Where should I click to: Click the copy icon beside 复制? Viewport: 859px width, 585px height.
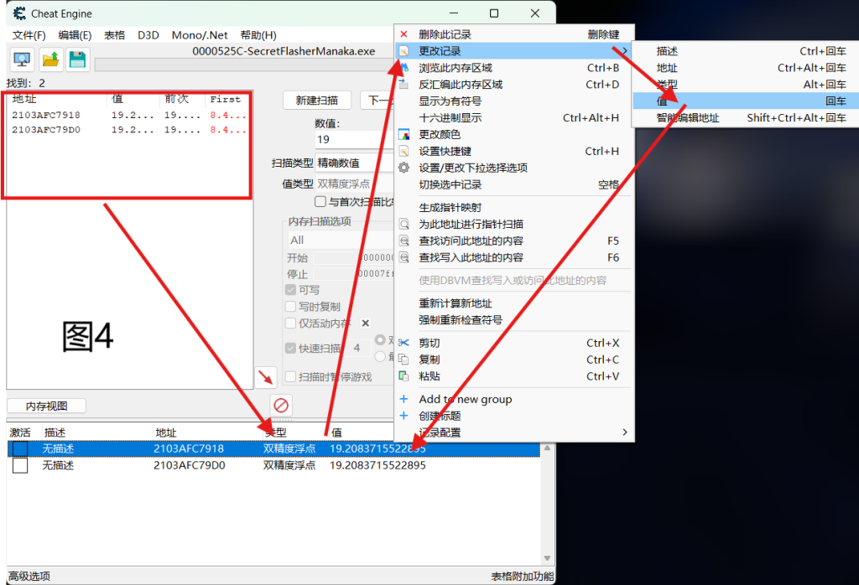tap(403, 359)
